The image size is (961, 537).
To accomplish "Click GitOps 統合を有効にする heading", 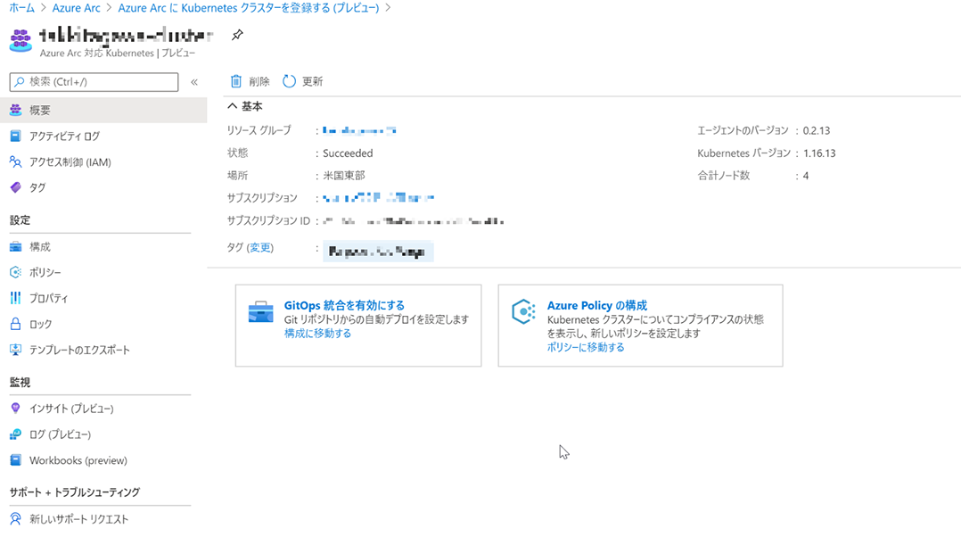I will click(344, 305).
